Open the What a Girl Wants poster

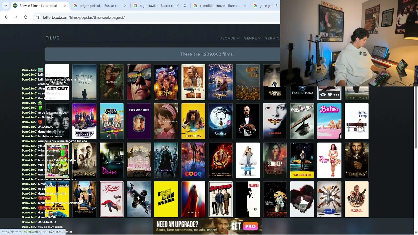(x=84, y=199)
